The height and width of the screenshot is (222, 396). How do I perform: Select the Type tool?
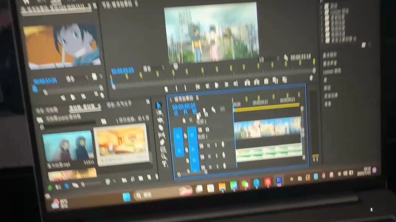165,164
